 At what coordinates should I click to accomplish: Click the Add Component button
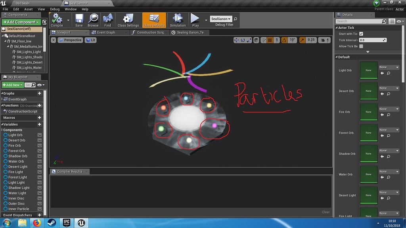(20, 22)
